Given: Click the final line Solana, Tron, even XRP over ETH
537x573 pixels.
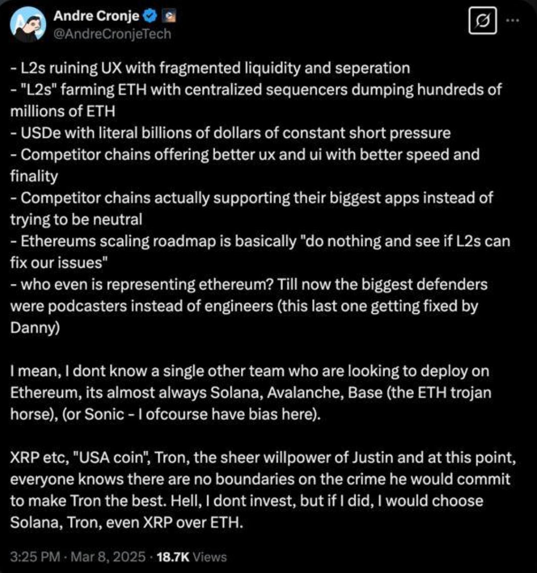Looking at the screenshot, I should (x=127, y=522).
